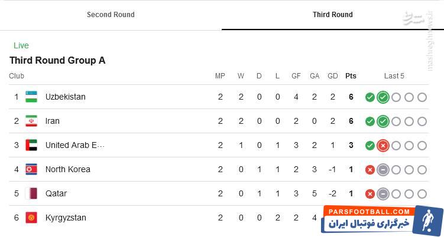Open the Kyrgyzstan team link
Viewport: 444px width, 237px height.
[66, 218]
